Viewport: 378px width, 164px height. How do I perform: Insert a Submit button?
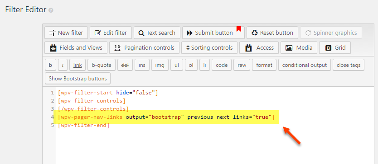click(213, 33)
